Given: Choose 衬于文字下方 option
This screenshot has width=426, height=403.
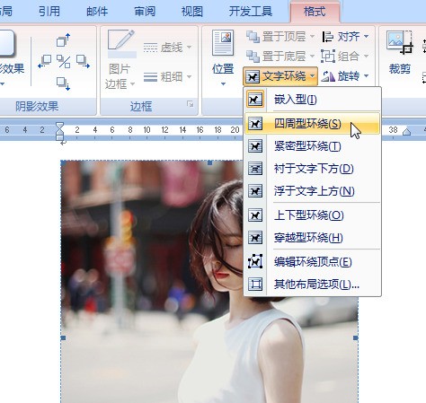Looking at the screenshot, I should [x=312, y=169].
